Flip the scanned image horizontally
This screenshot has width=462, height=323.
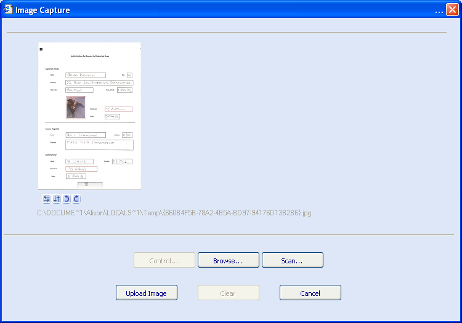point(47,199)
